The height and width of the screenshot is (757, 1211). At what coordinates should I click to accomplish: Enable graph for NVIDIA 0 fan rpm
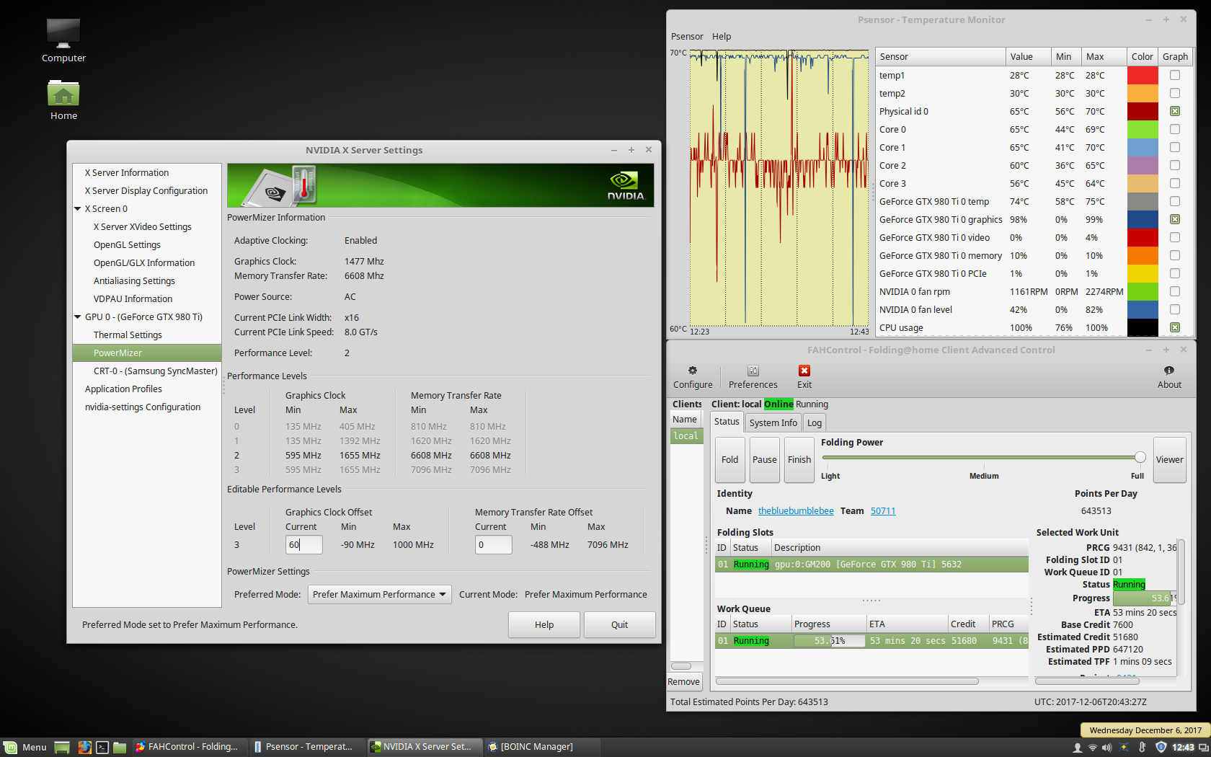click(1175, 291)
